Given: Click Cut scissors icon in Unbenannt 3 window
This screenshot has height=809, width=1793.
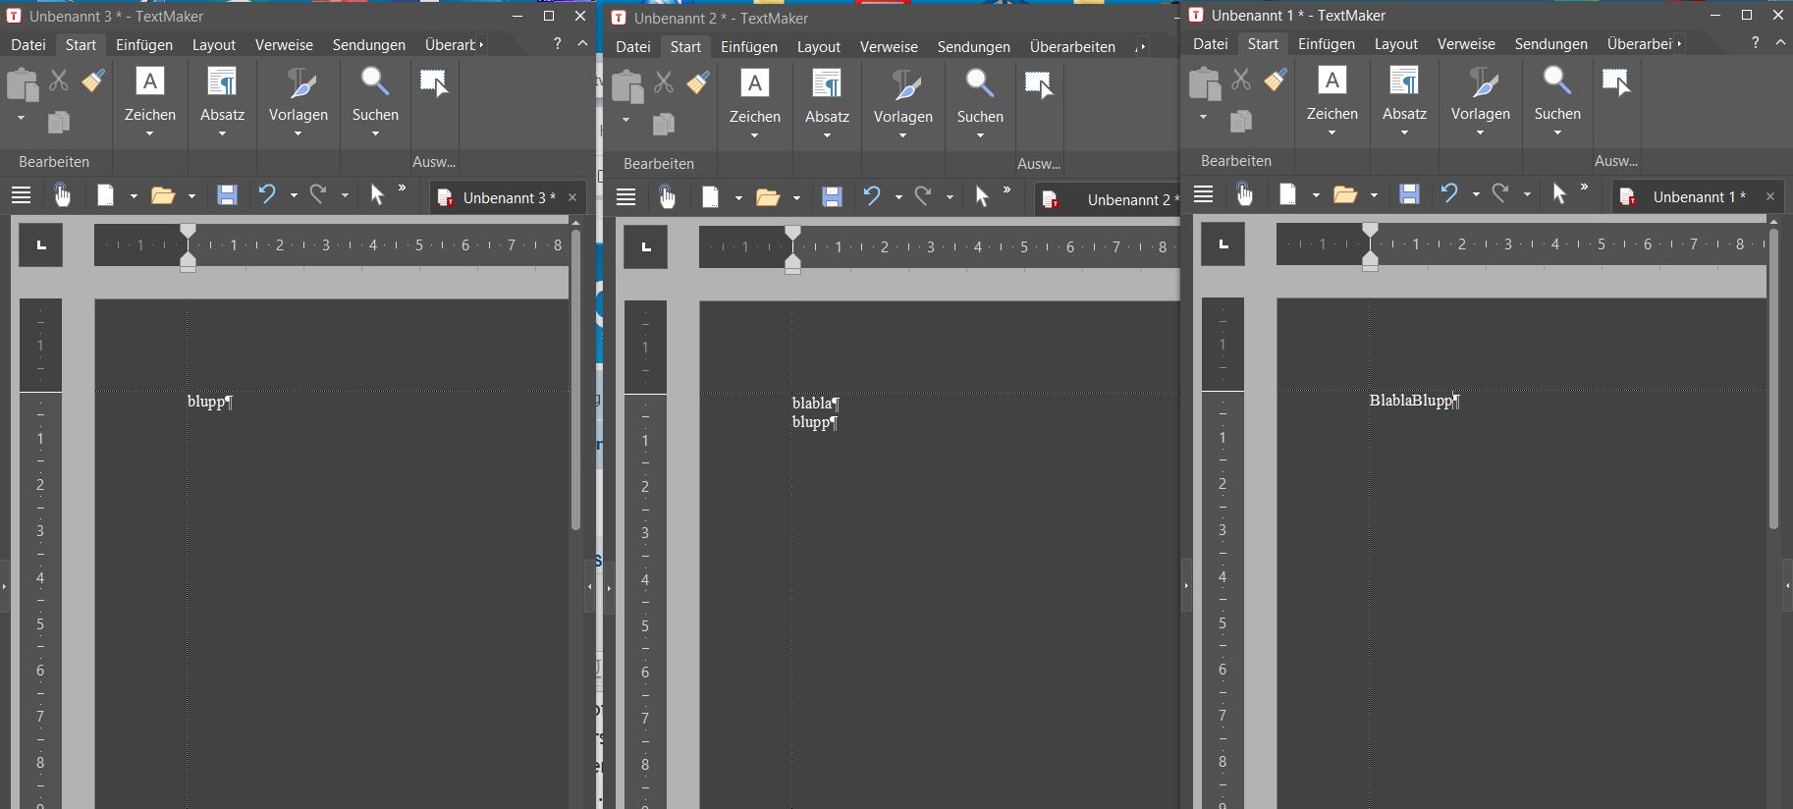Looking at the screenshot, I should (59, 81).
